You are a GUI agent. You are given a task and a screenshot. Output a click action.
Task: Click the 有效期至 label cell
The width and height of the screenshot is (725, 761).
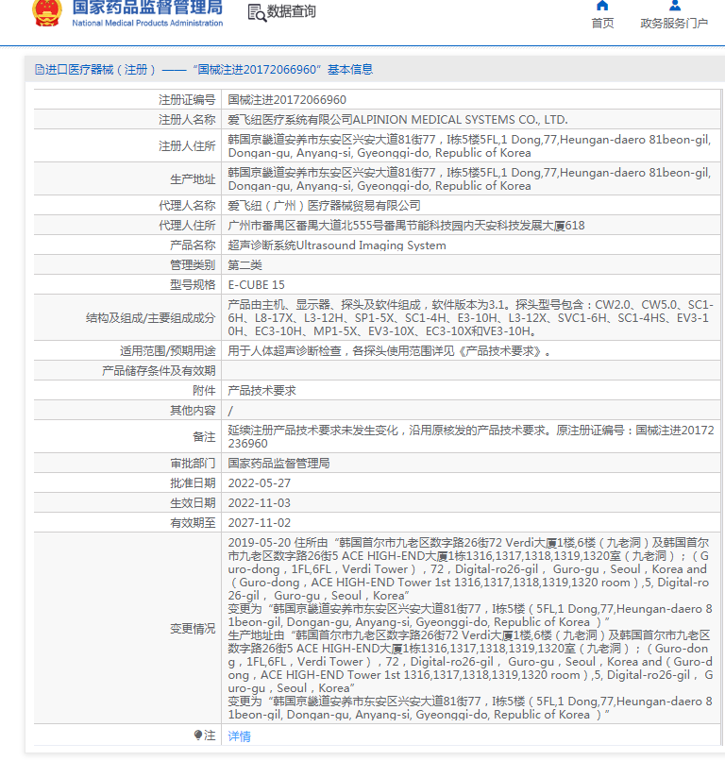(x=127, y=523)
